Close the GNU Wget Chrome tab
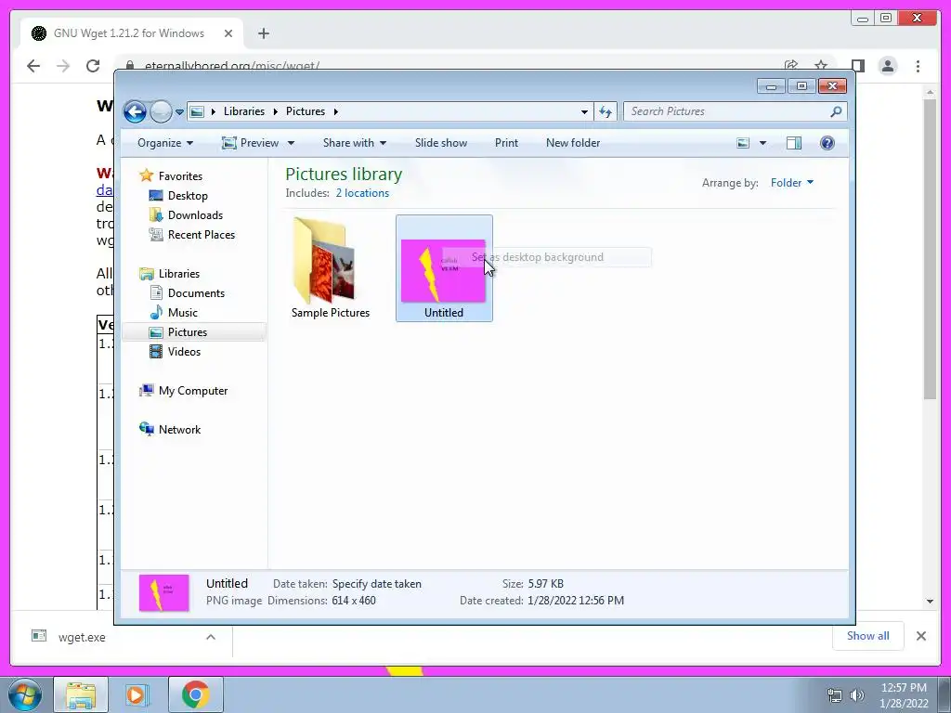This screenshot has width=951, height=713. (228, 33)
